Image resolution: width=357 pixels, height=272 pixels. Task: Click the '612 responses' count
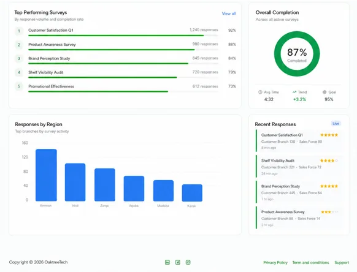tap(205, 86)
